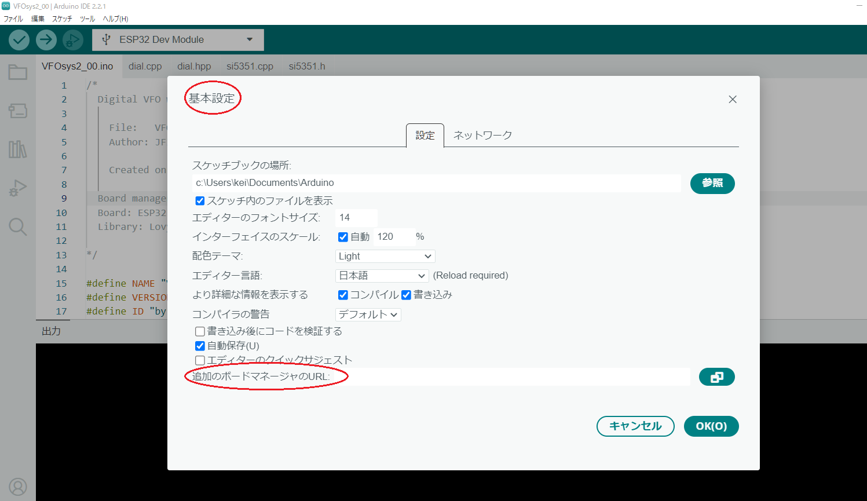Select the 設定 tab

click(x=425, y=135)
